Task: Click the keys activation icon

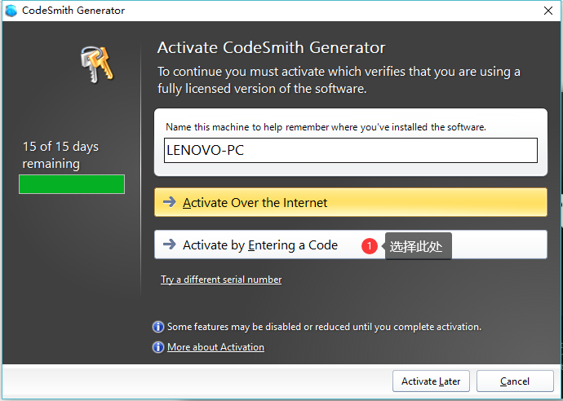Action: 96,64
